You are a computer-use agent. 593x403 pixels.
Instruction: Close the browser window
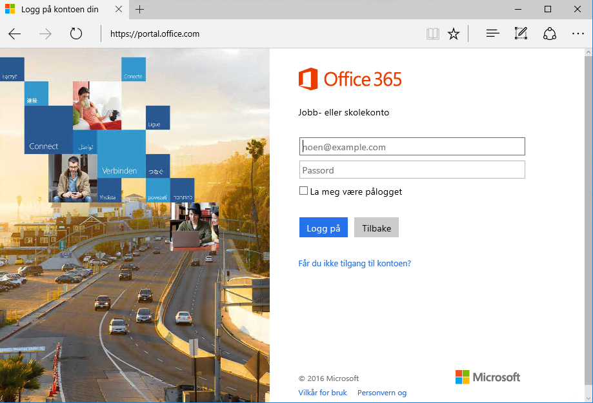coord(577,9)
